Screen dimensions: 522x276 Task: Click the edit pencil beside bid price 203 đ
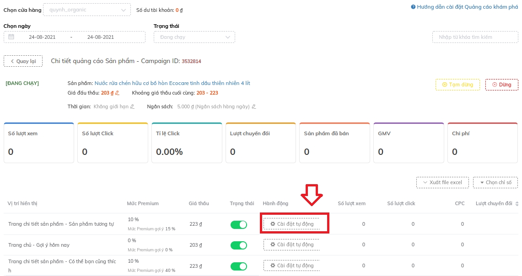tap(117, 93)
